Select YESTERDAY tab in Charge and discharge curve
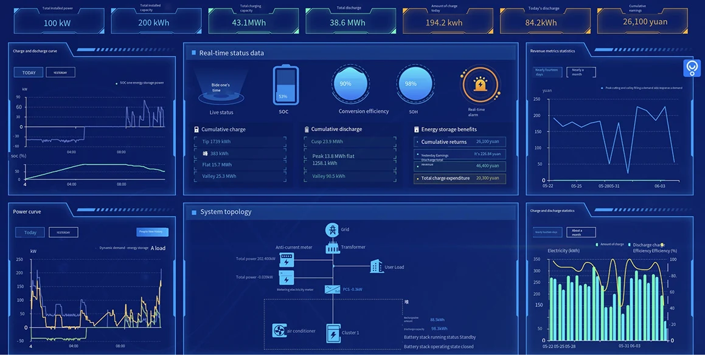705x356 pixels. pyautogui.click(x=60, y=72)
